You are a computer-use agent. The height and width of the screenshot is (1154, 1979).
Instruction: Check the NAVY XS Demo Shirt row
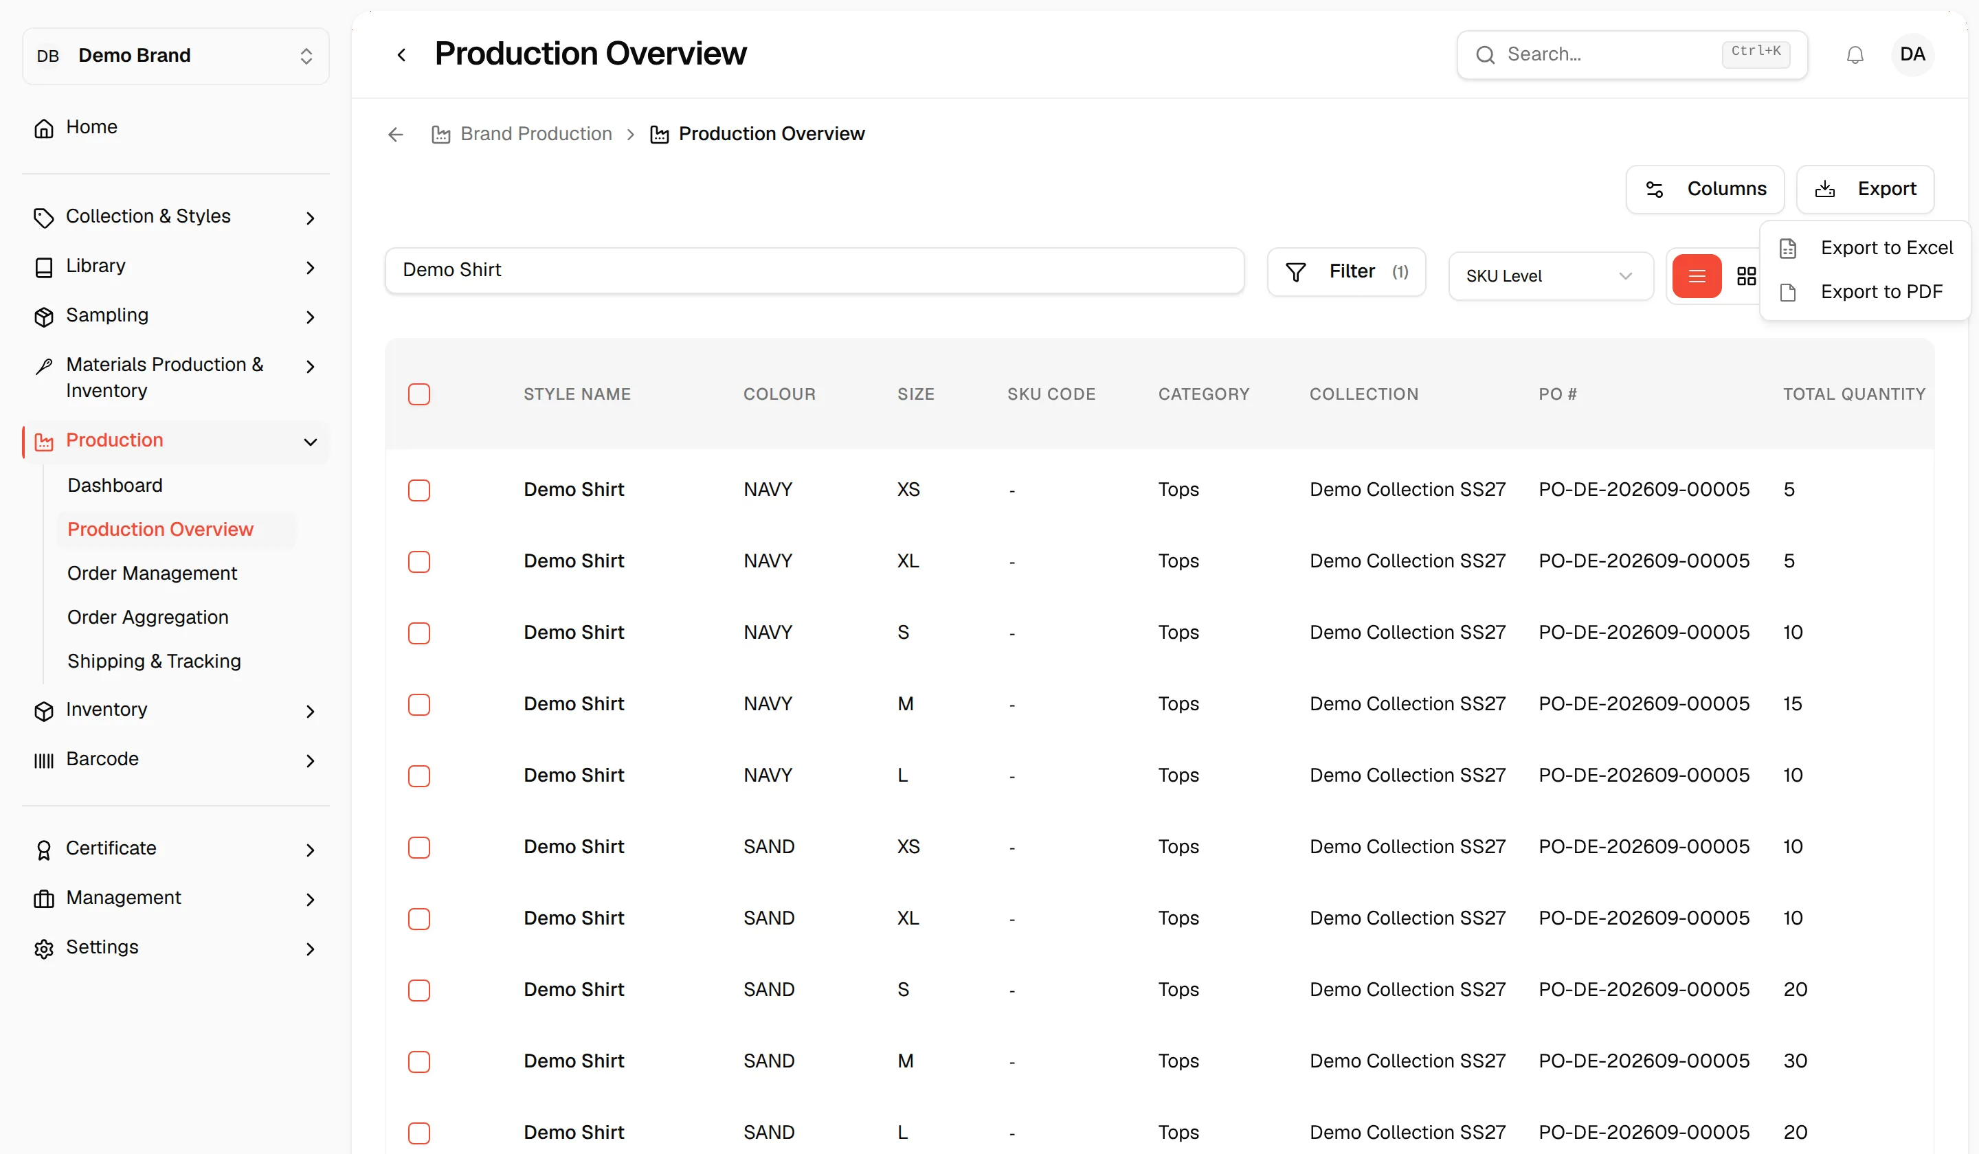coord(419,490)
